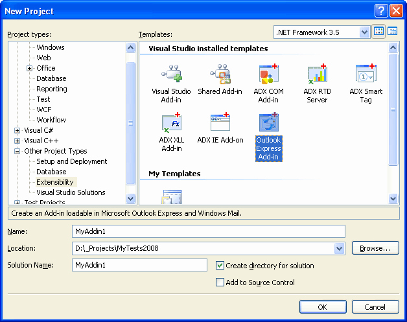This screenshot has width=407, height=322.
Task: Click project types scrollbar up arrow
Action: click(x=130, y=47)
